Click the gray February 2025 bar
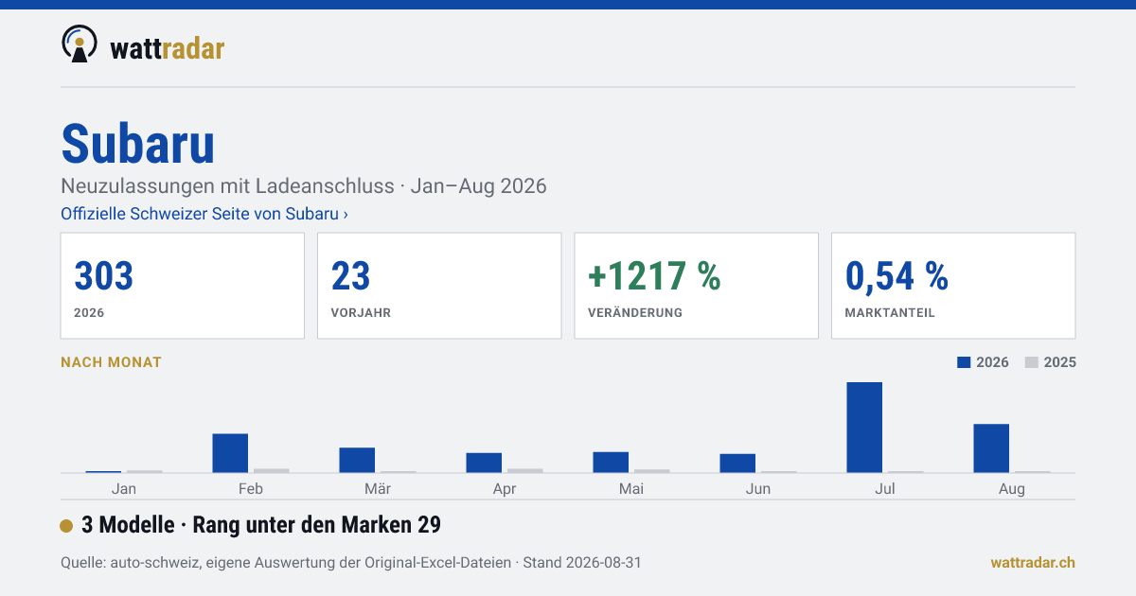 pos(272,470)
